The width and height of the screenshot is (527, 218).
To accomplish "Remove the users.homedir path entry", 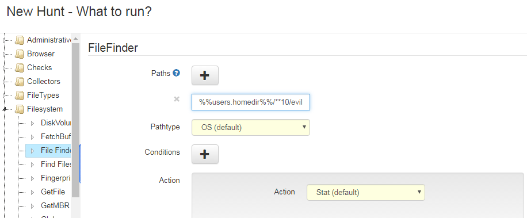I will pos(177,99).
